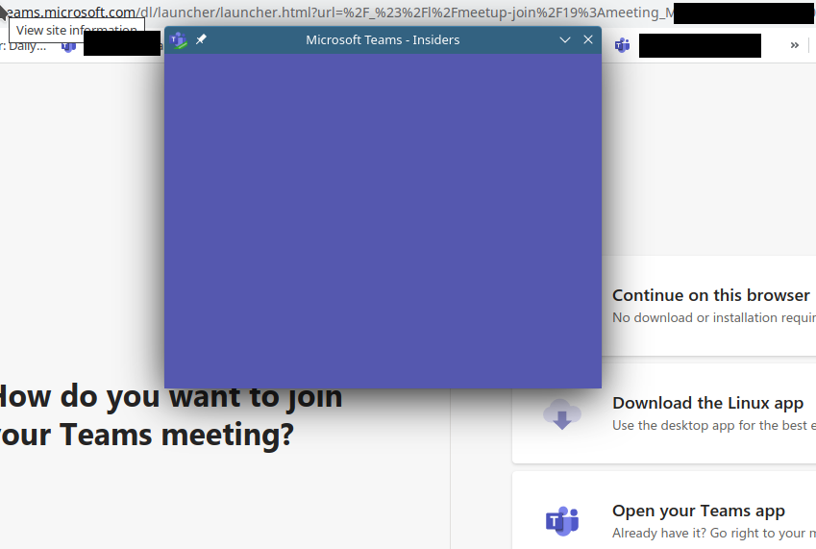The width and height of the screenshot is (816, 549).
Task: Click the browser address bar URL
Action: (x=338, y=12)
